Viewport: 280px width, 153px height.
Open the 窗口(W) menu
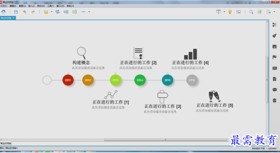click(x=60, y=6)
